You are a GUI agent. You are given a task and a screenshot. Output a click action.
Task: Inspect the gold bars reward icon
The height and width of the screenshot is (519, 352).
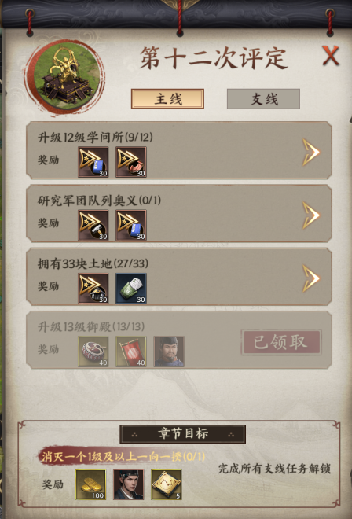(90, 484)
